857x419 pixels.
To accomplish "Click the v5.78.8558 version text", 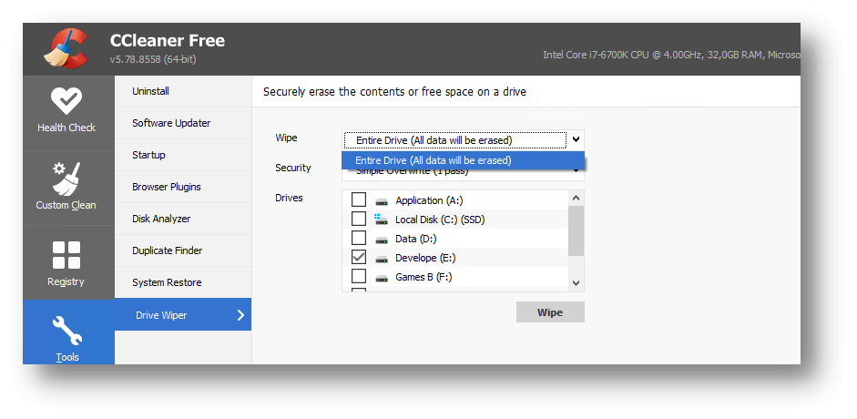I will [x=153, y=59].
